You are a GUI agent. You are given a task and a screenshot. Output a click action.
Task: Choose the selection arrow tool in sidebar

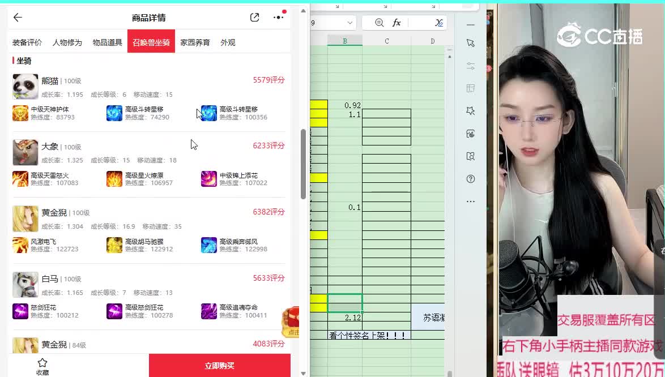pyautogui.click(x=470, y=43)
